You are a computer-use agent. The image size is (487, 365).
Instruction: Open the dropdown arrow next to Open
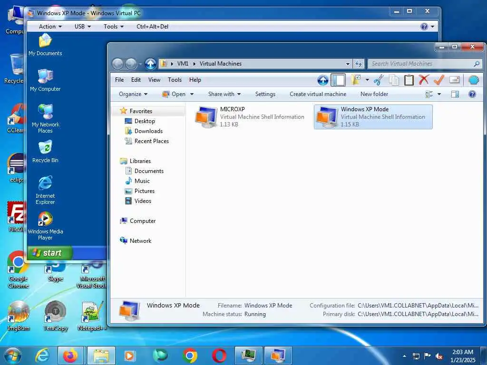(x=192, y=94)
